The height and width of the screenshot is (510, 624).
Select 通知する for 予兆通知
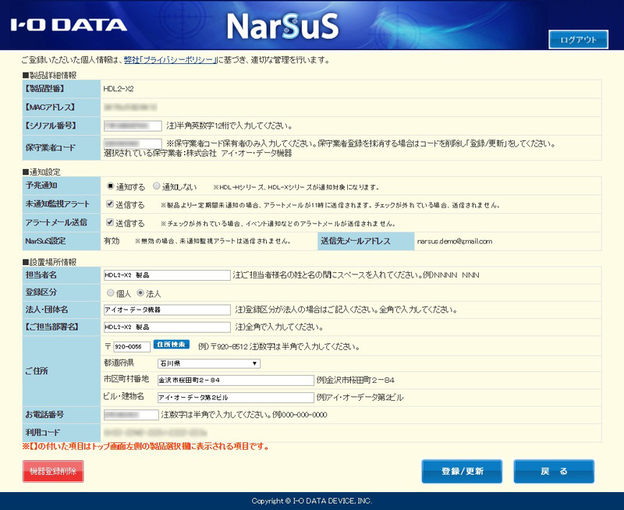click(110, 186)
